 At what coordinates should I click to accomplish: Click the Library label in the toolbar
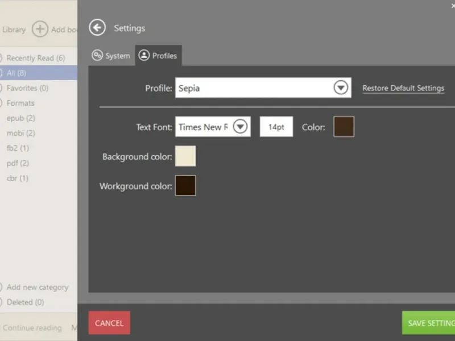pos(14,30)
